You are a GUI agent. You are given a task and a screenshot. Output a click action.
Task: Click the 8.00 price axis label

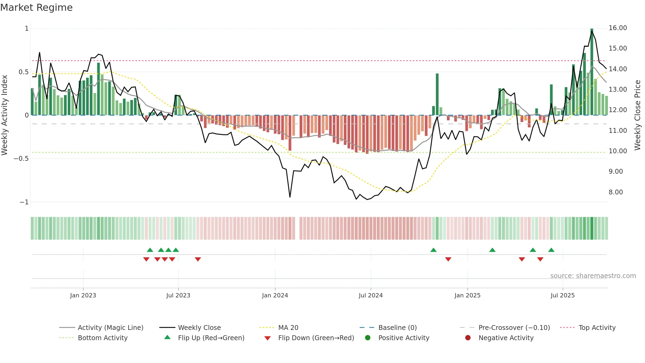(616, 192)
